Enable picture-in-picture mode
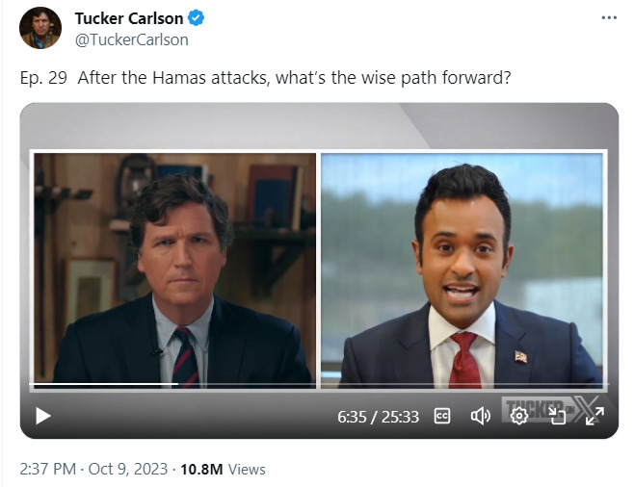Screen dimensions: 634x487 [557, 416]
